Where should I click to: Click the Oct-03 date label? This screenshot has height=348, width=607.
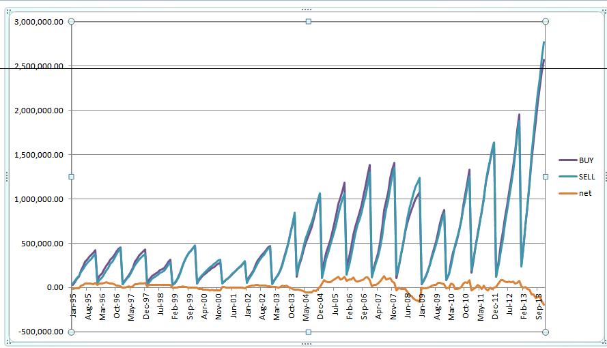pos(292,306)
